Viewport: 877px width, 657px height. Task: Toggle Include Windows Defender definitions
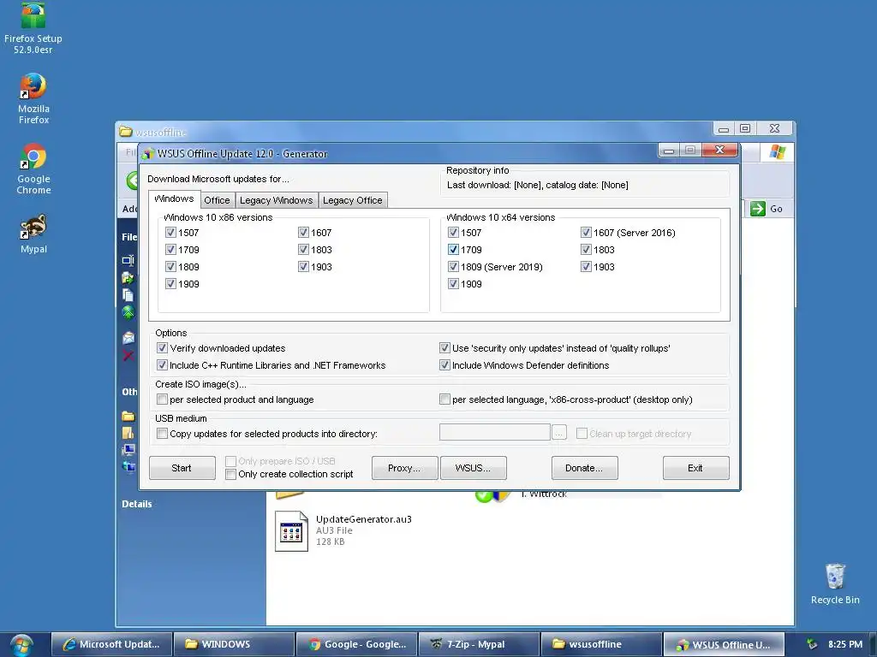(444, 365)
